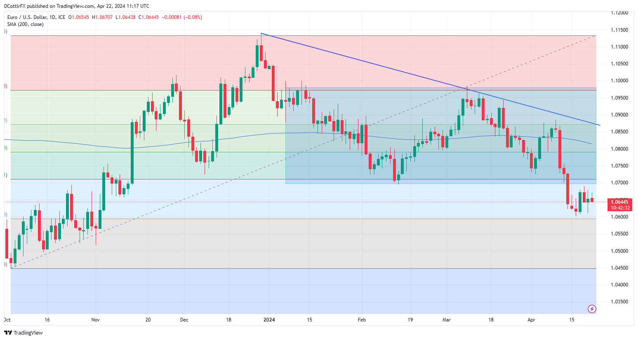Click the 'Nov' date axis label

(96, 320)
